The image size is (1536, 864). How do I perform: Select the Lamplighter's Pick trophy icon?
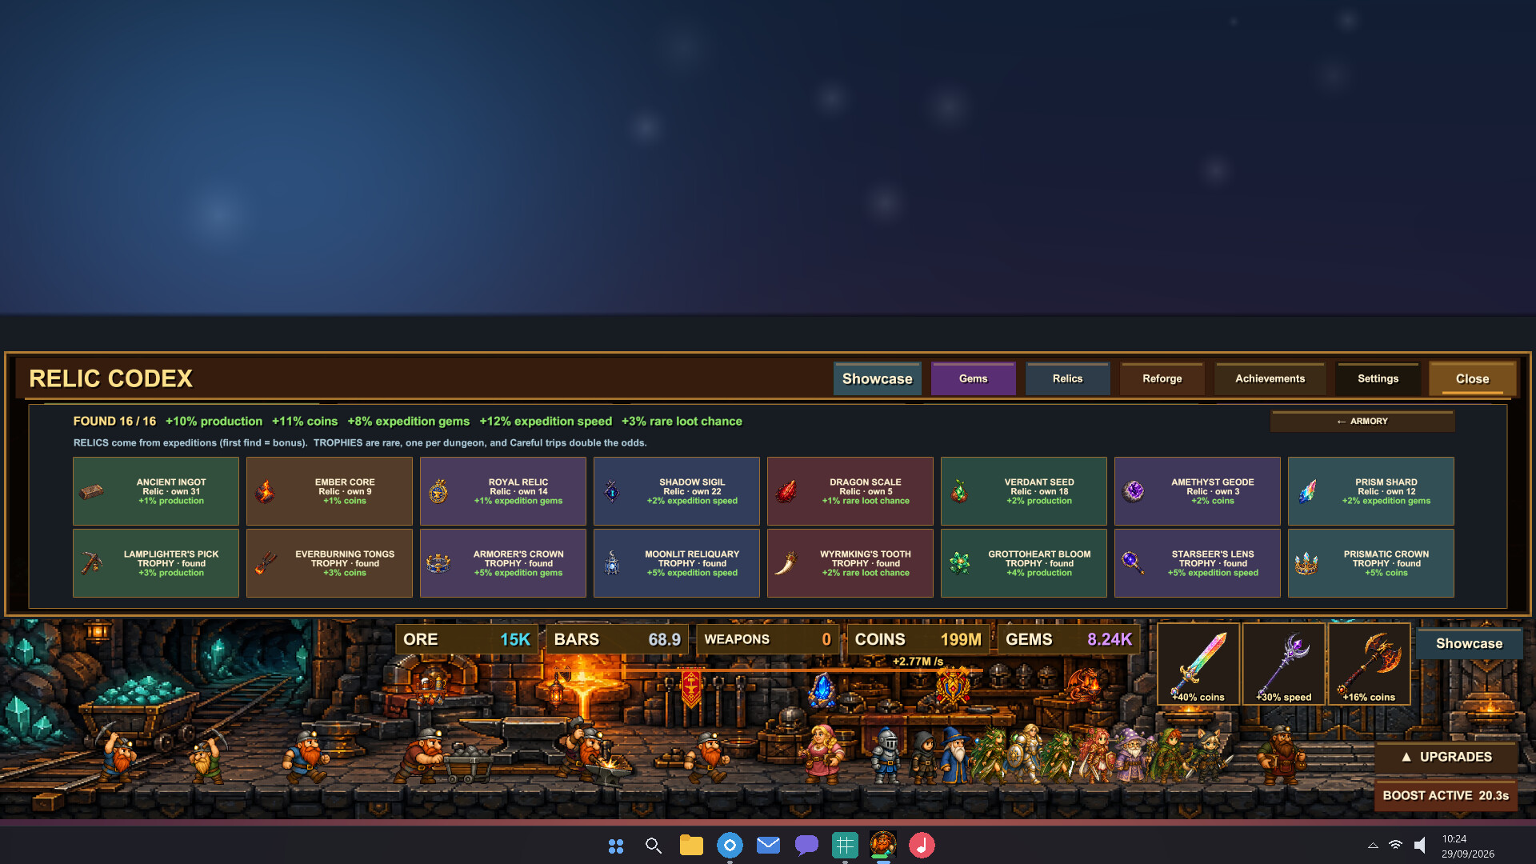[92, 563]
